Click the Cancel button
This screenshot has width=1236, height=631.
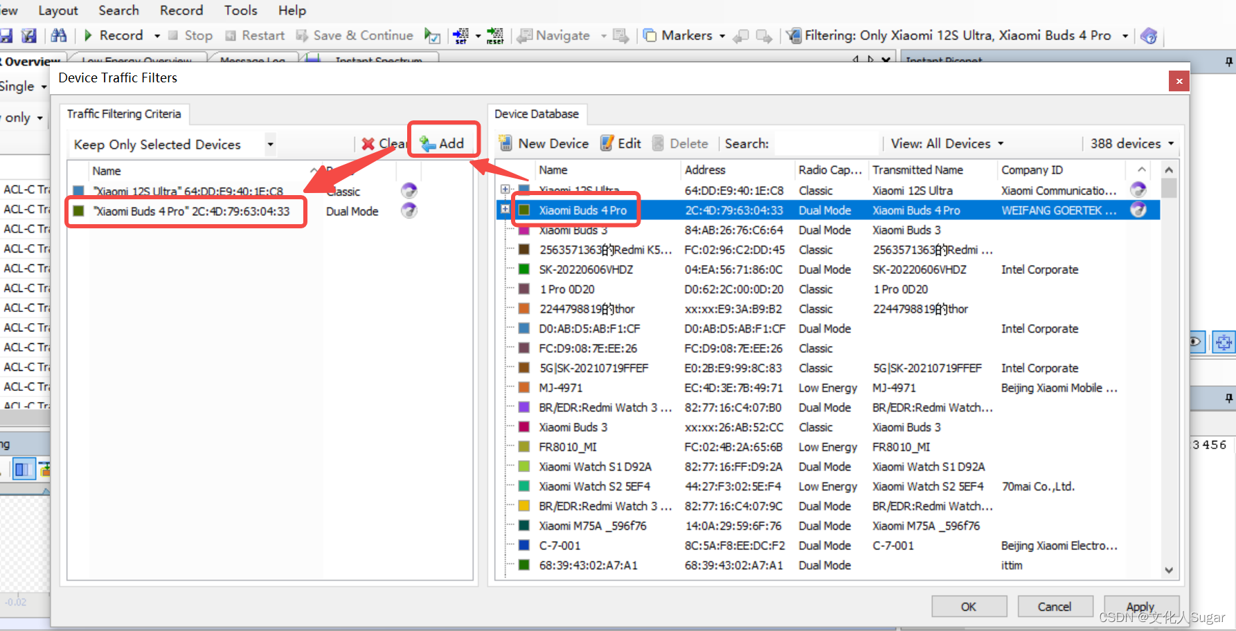click(x=1055, y=607)
